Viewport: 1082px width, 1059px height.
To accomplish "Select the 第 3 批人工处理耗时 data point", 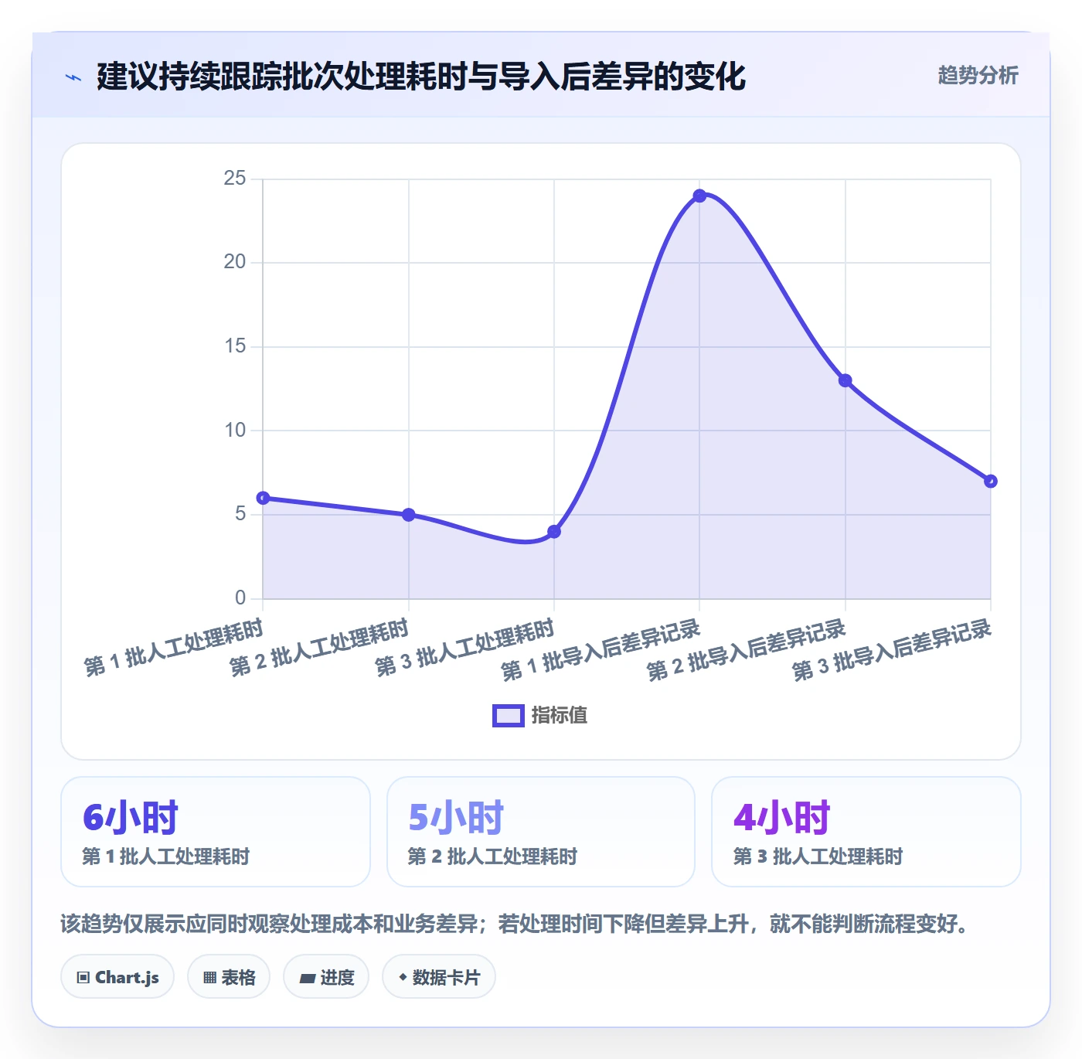I will [554, 532].
